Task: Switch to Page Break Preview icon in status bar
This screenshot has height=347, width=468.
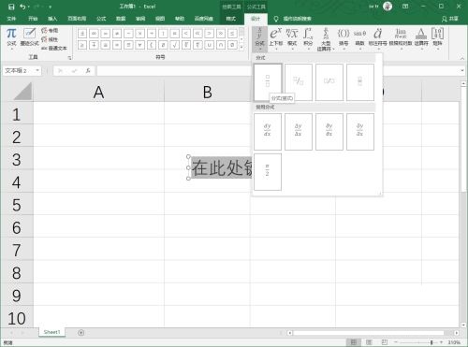Action: click(x=385, y=342)
